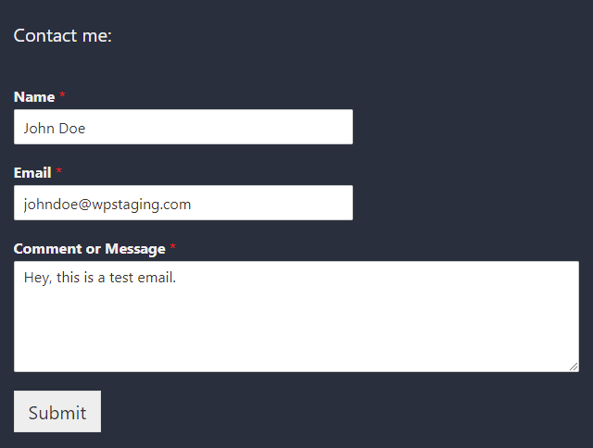Click the 'Hey, this is a test email.' text
The width and height of the screenshot is (593, 448).
click(100, 278)
